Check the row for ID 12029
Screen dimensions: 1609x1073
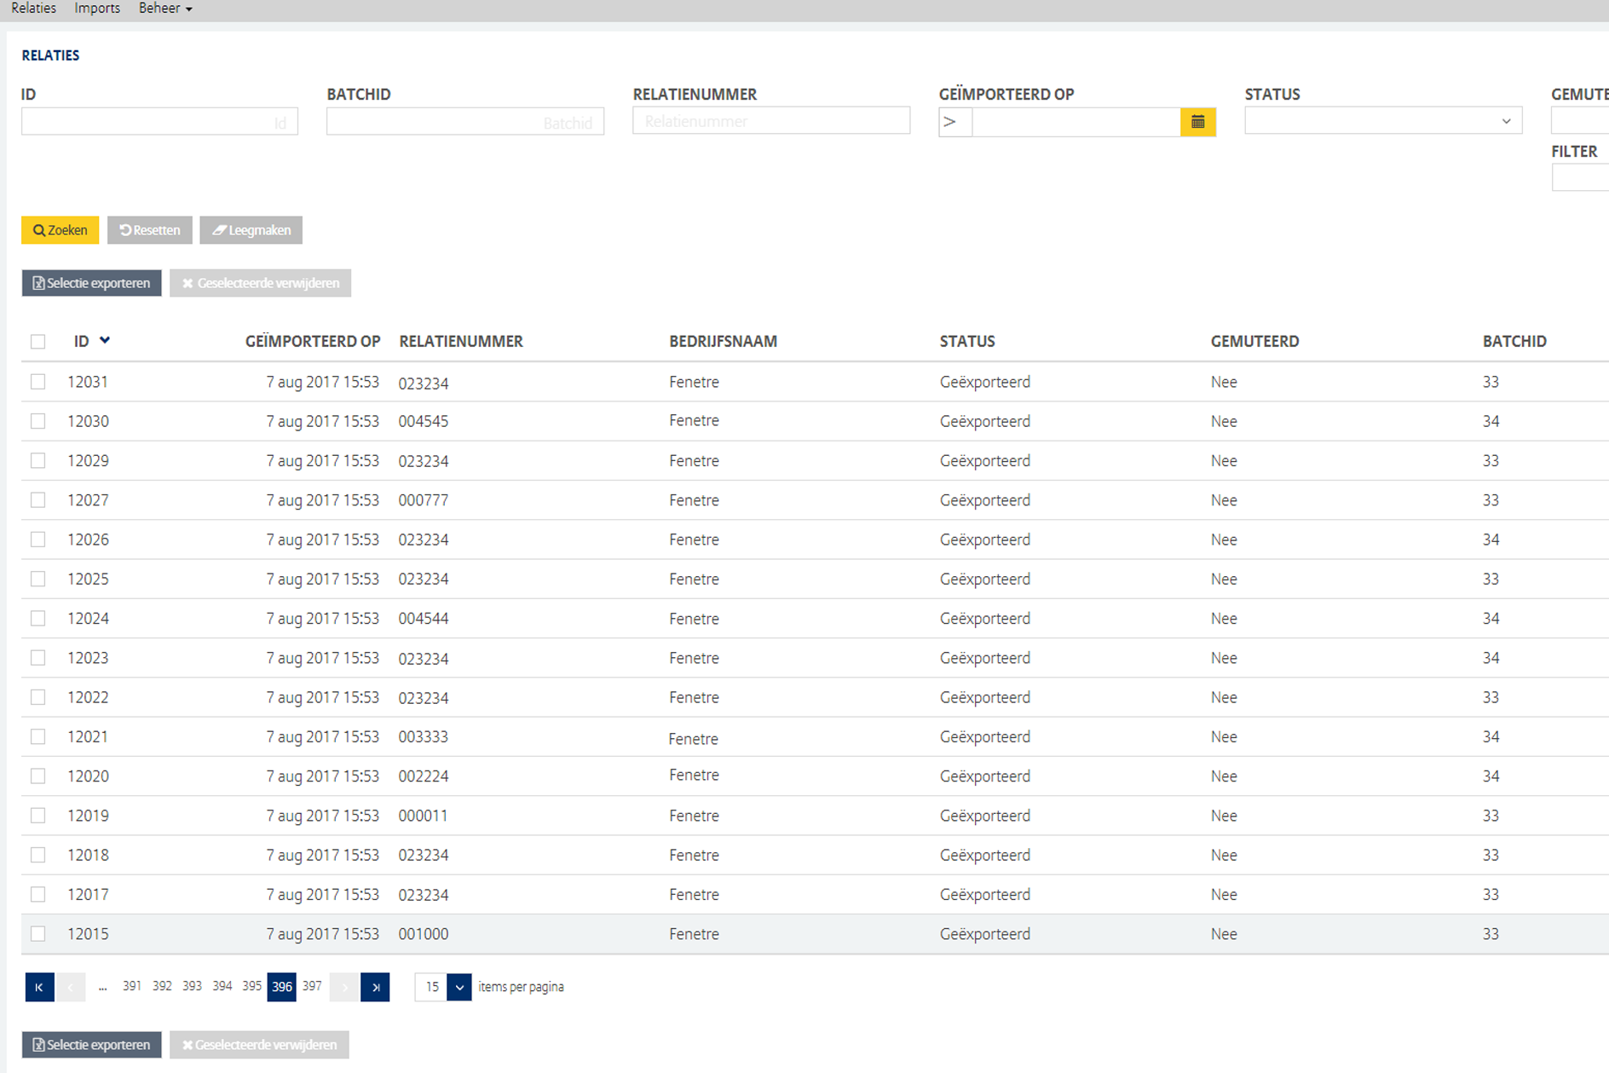coord(37,460)
